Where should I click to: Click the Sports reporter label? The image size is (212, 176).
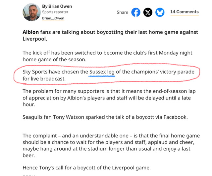tap(55, 12)
